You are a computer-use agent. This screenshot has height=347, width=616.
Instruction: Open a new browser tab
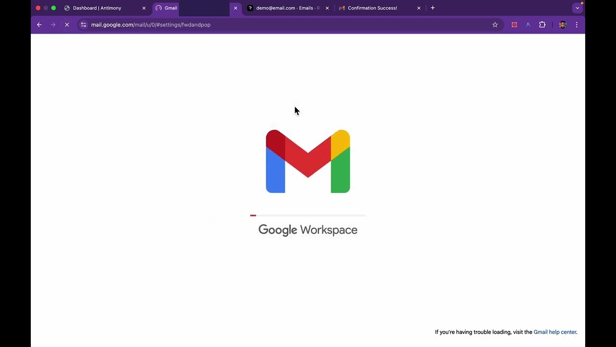433,8
